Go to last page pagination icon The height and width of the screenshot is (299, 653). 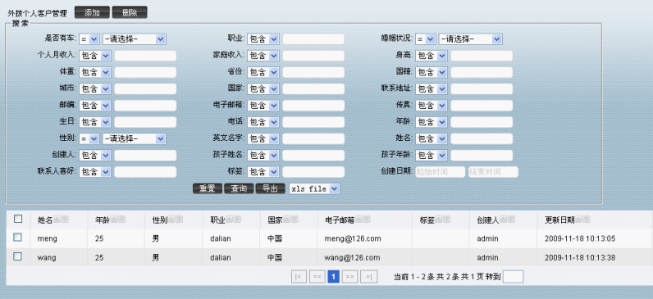[x=368, y=277]
